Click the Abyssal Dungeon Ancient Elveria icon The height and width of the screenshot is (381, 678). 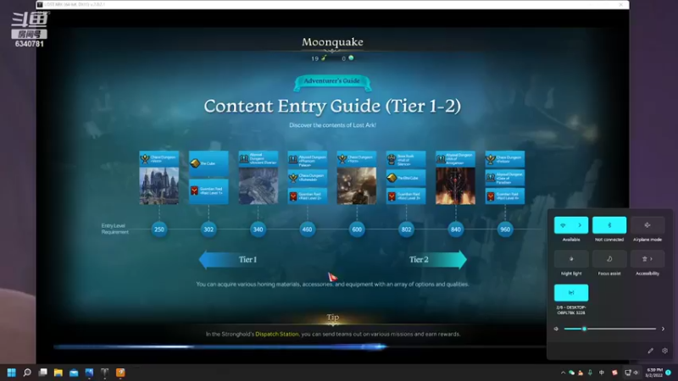click(x=244, y=158)
